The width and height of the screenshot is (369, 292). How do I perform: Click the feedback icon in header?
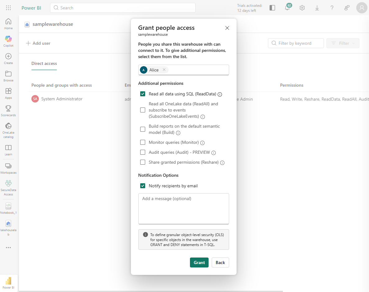347,8
